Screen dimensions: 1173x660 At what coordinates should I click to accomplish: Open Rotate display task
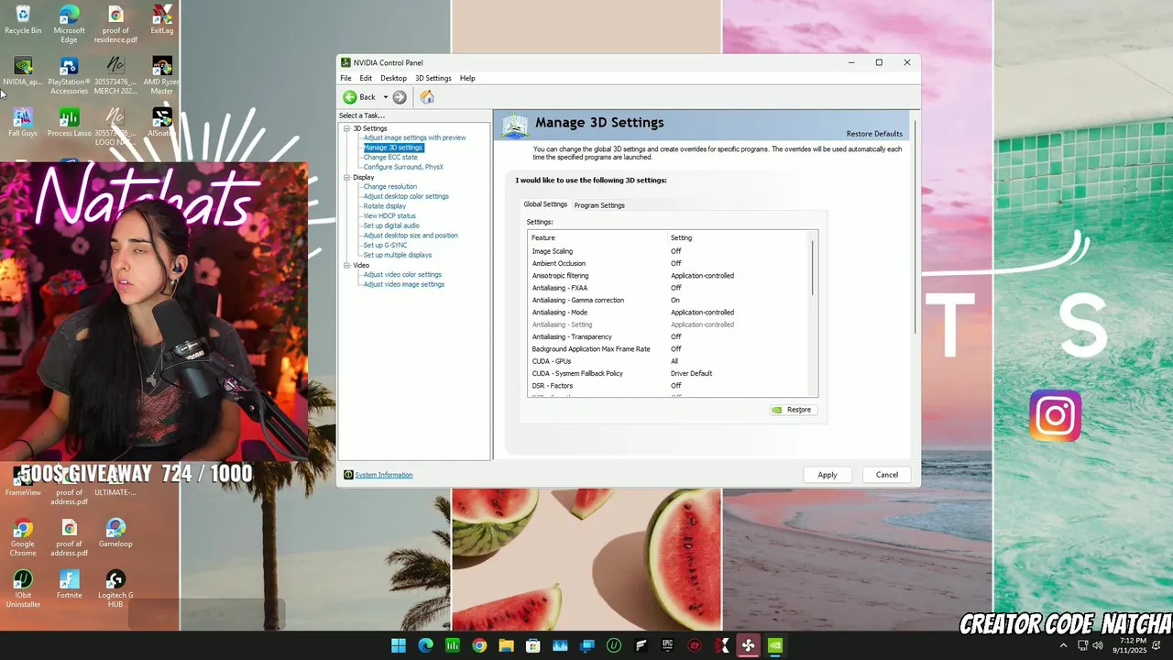pyautogui.click(x=384, y=206)
